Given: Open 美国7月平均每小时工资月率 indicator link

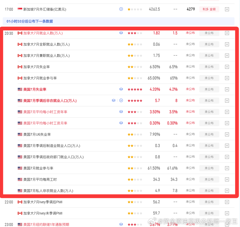Looking at the screenshot, I should point(45,123).
